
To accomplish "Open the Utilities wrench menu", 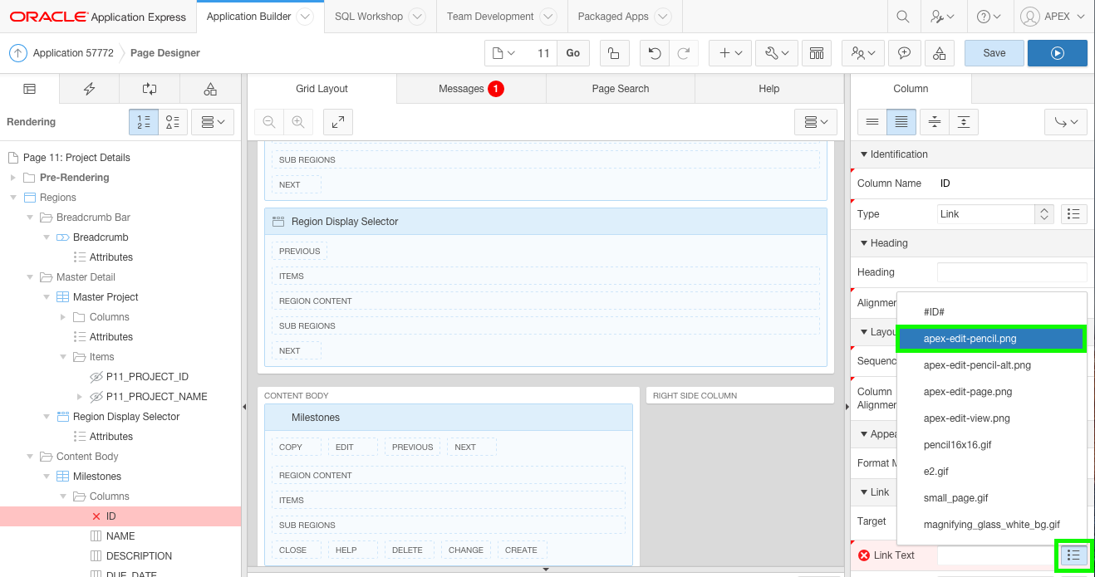I will (777, 53).
